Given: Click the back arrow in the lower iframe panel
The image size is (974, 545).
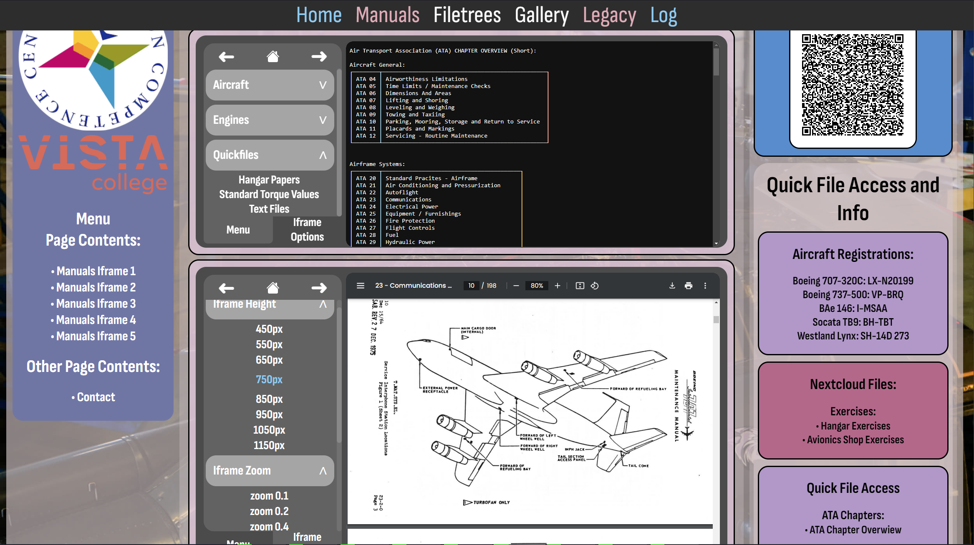Looking at the screenshot, I should 226,288.
